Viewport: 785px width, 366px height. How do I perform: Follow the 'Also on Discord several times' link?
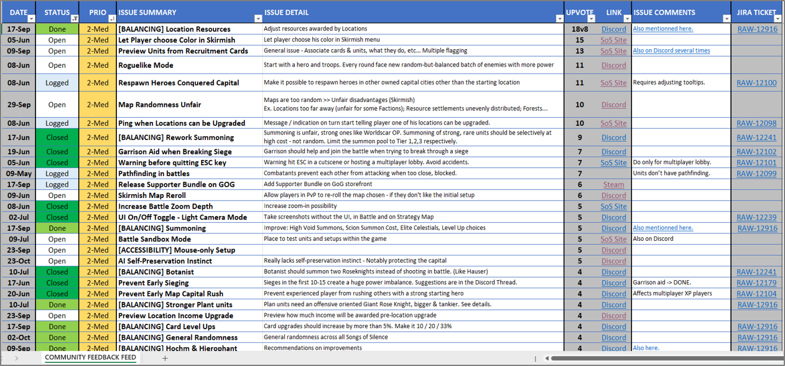tap(671, 51)
